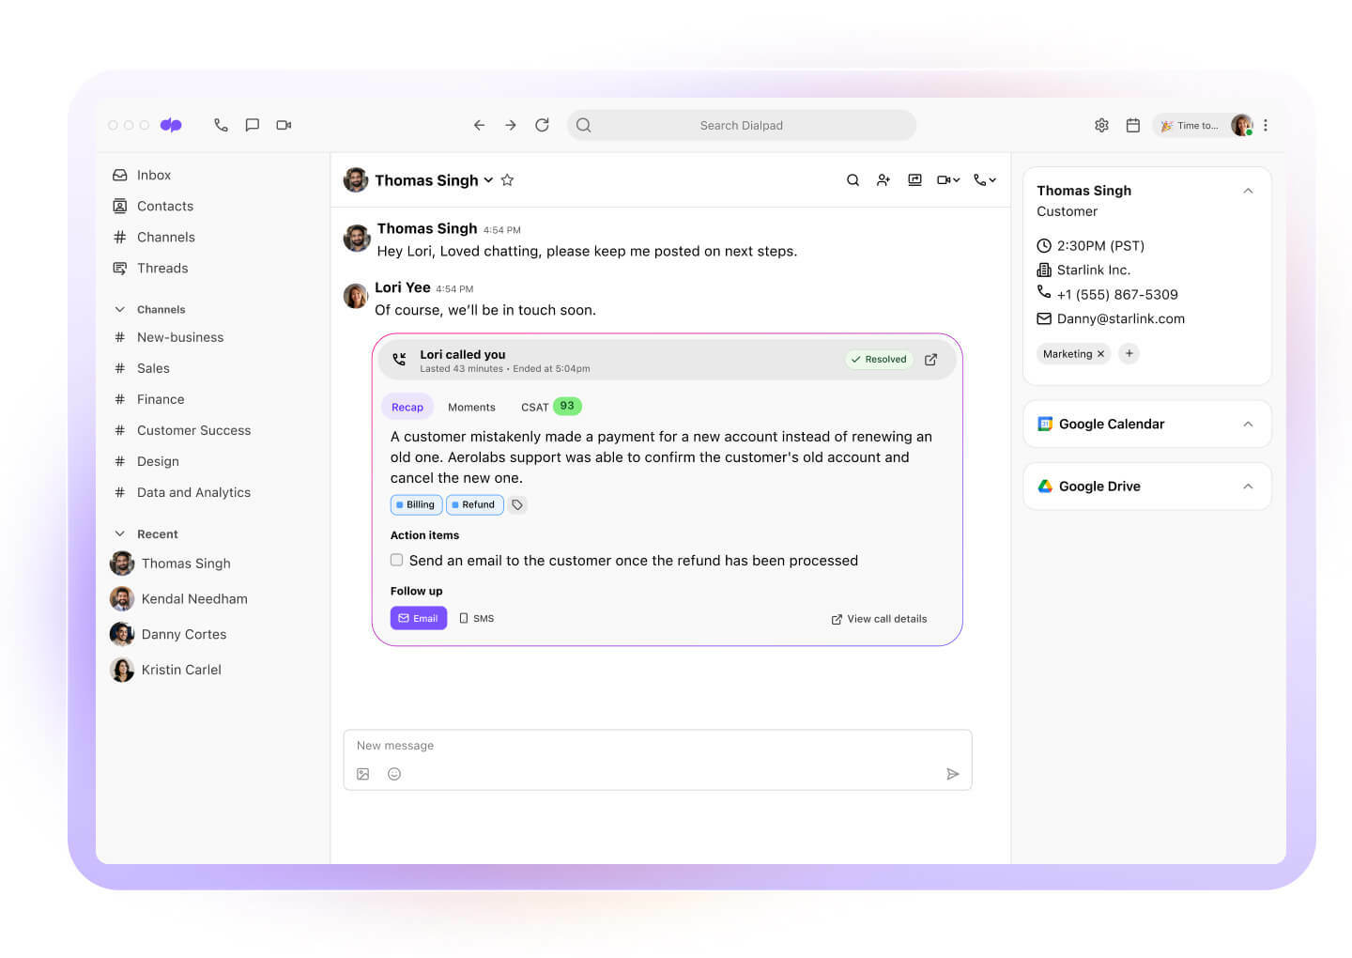1352x958 pixels.
Task: Click the Email follow-up button
Action: [x=418, y=618]
